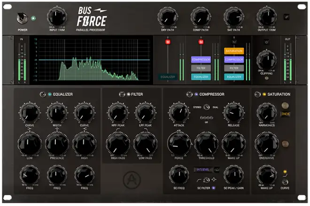Click the LOW PASS filter knob

(146, 144)
